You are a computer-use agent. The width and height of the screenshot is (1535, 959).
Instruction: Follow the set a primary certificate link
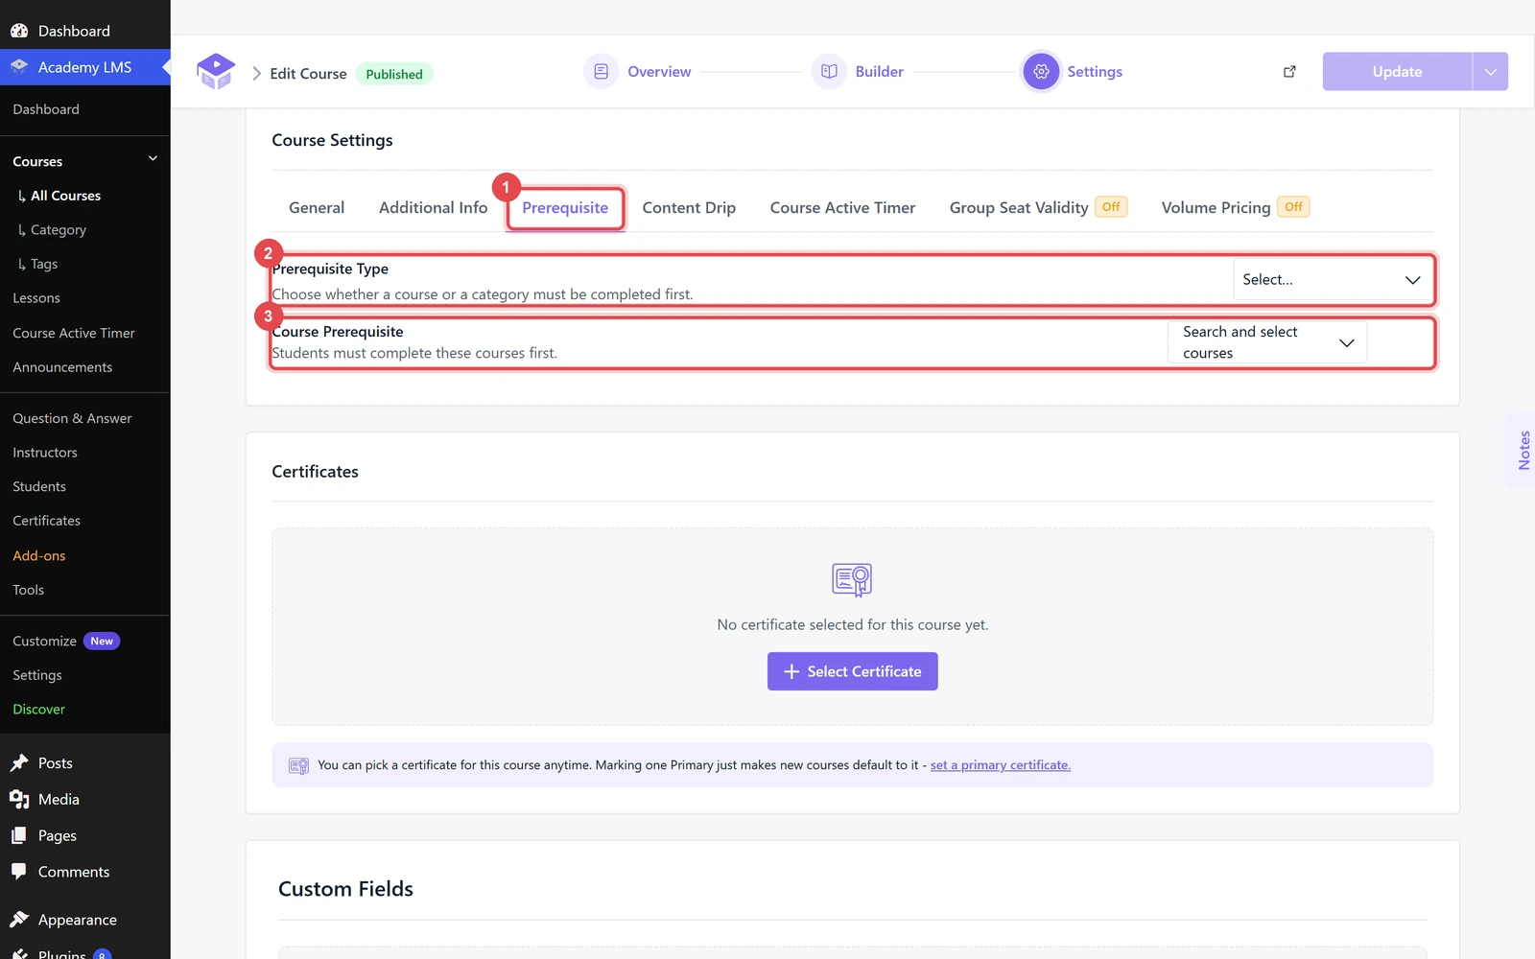click(1000, 765)
